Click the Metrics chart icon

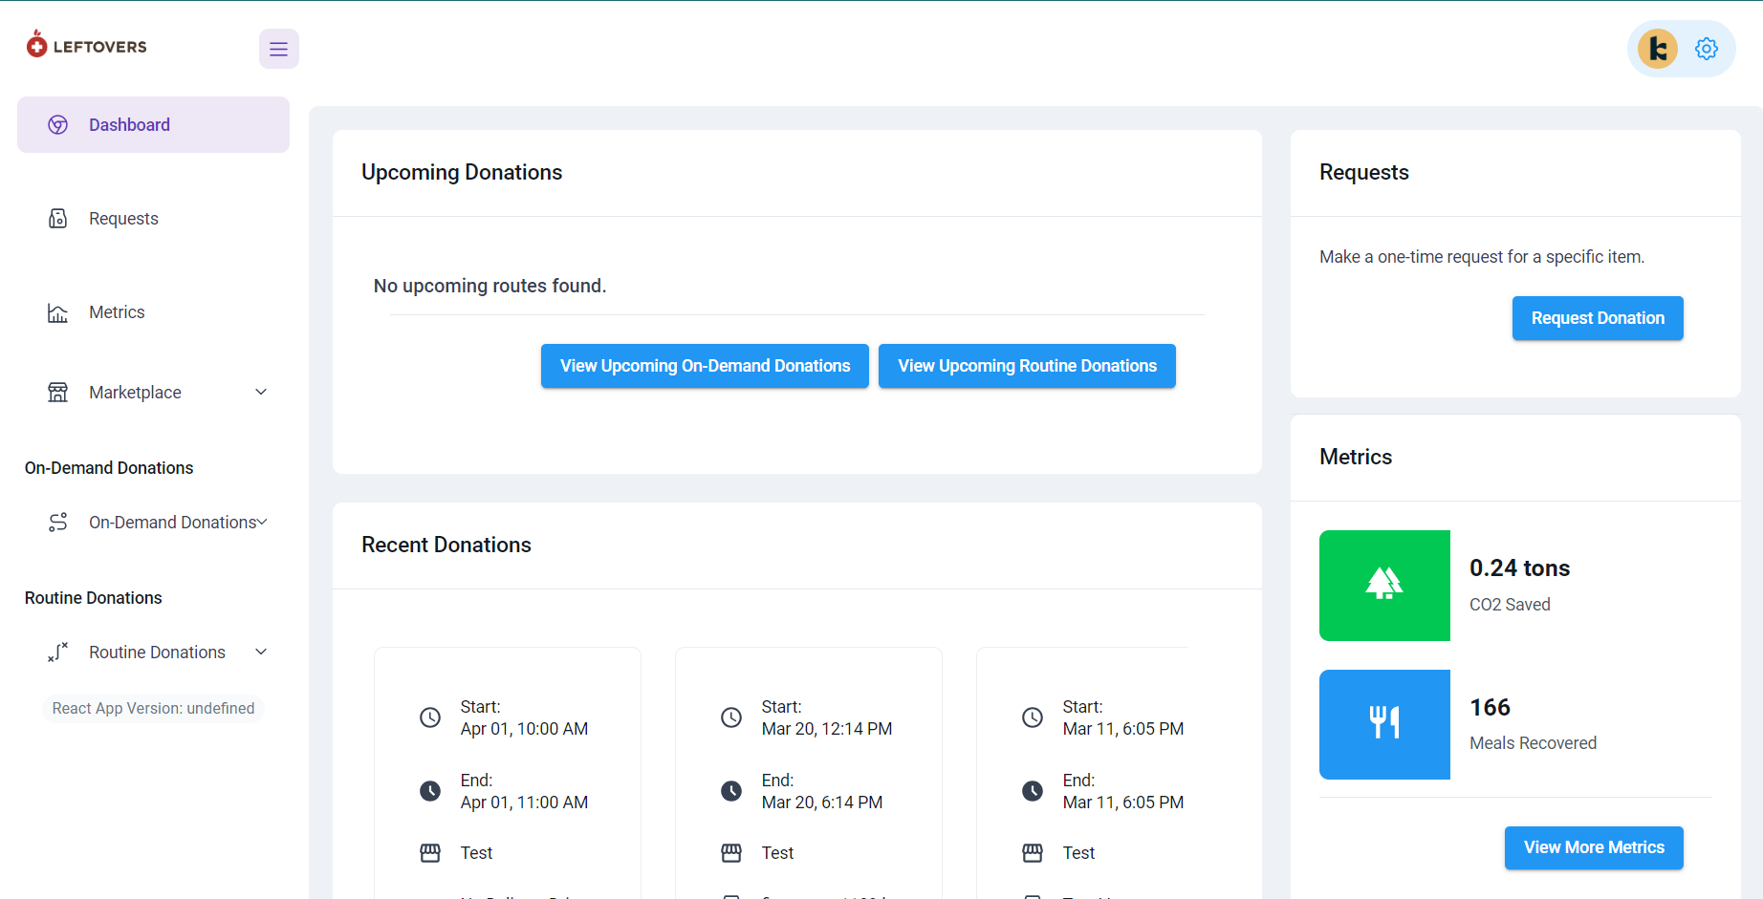click(58, 312)
